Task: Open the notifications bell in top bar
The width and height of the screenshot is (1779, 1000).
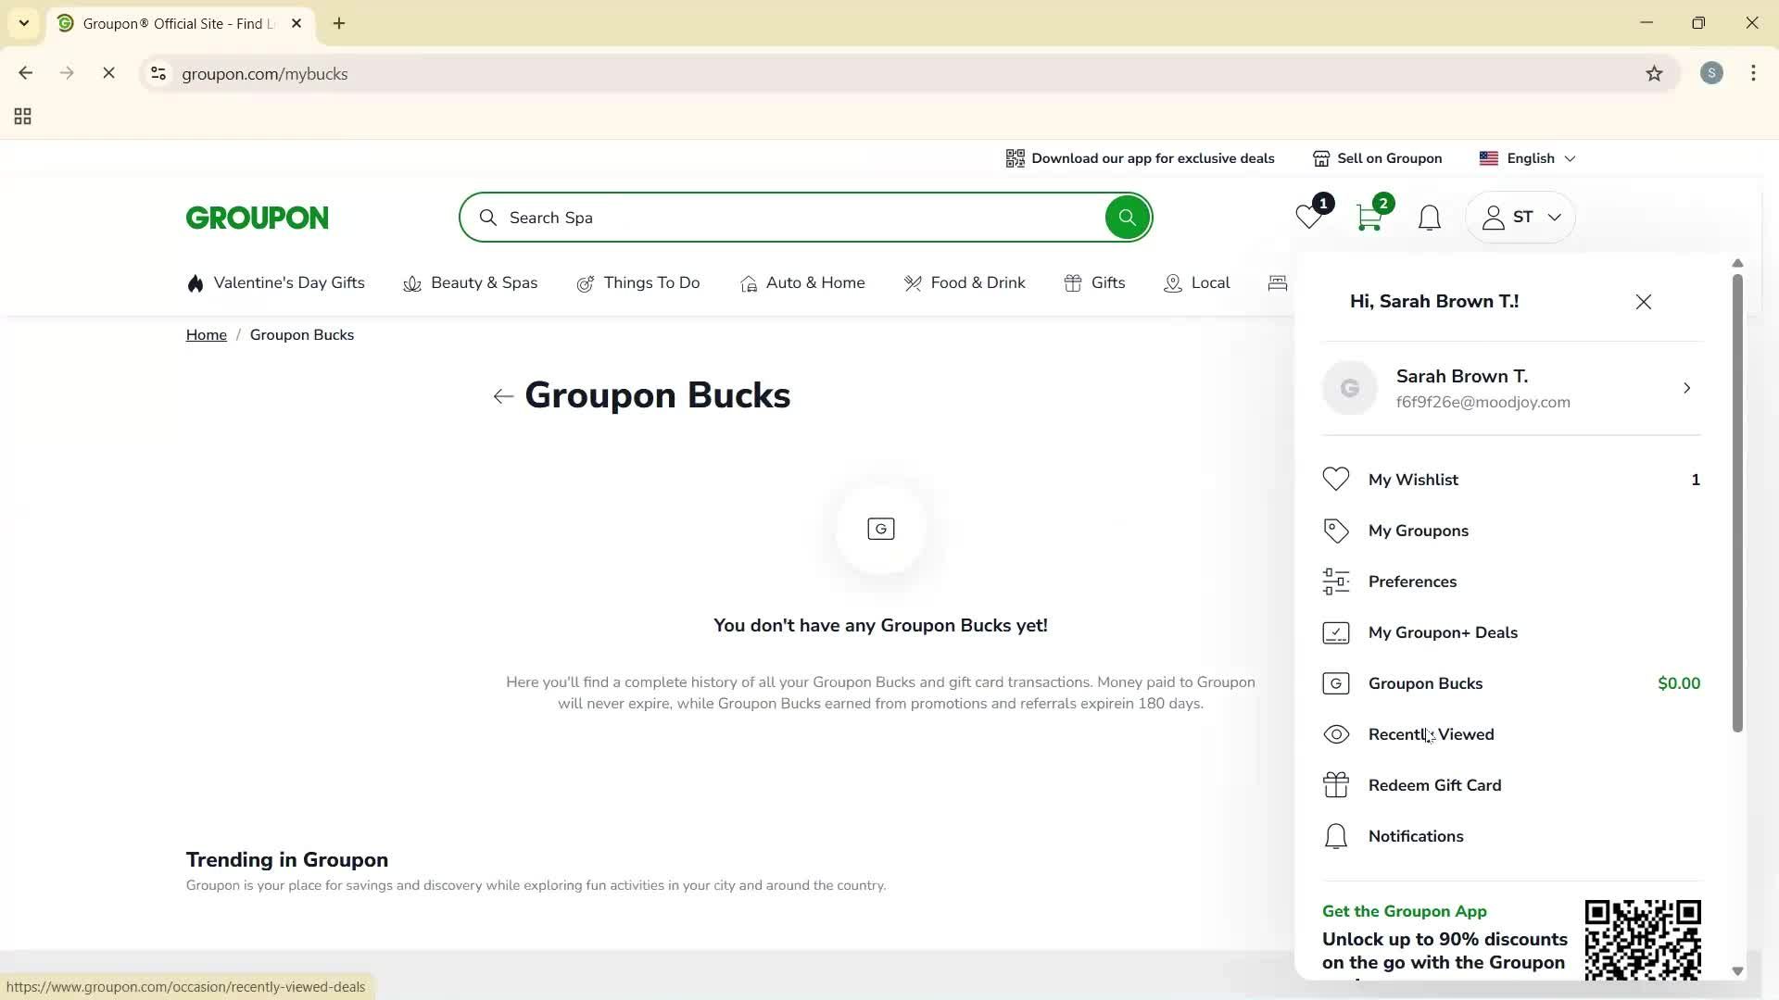Action: click(x=1428, y=217)
